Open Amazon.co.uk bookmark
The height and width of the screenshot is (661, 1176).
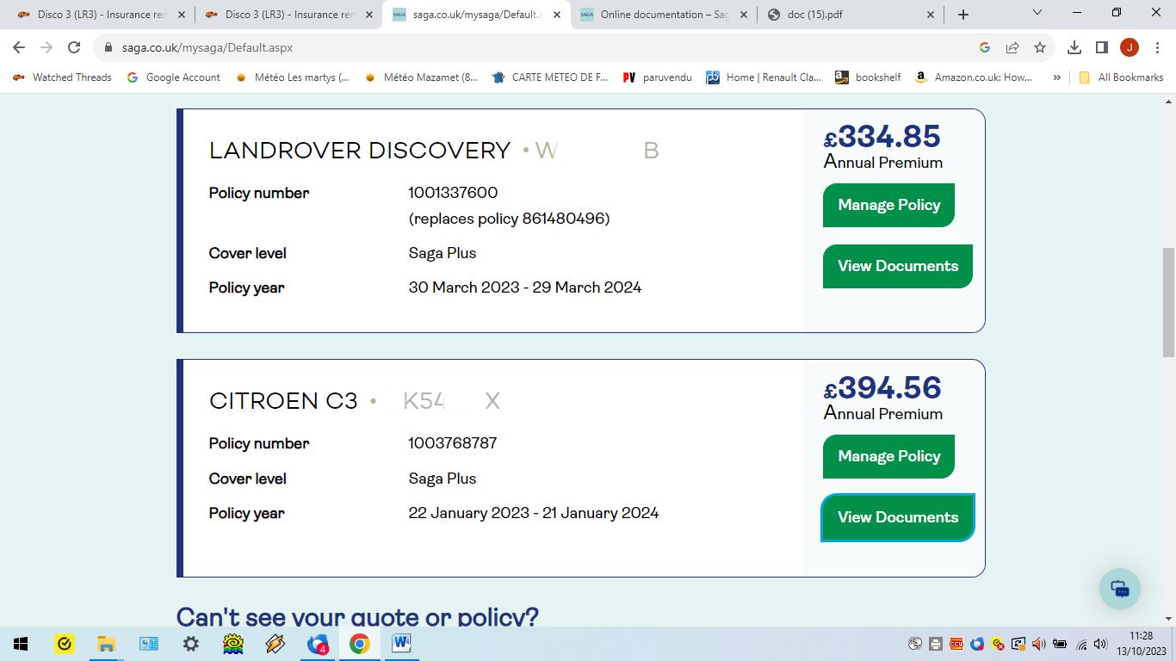pyautogui.click(x=974, y=77)
